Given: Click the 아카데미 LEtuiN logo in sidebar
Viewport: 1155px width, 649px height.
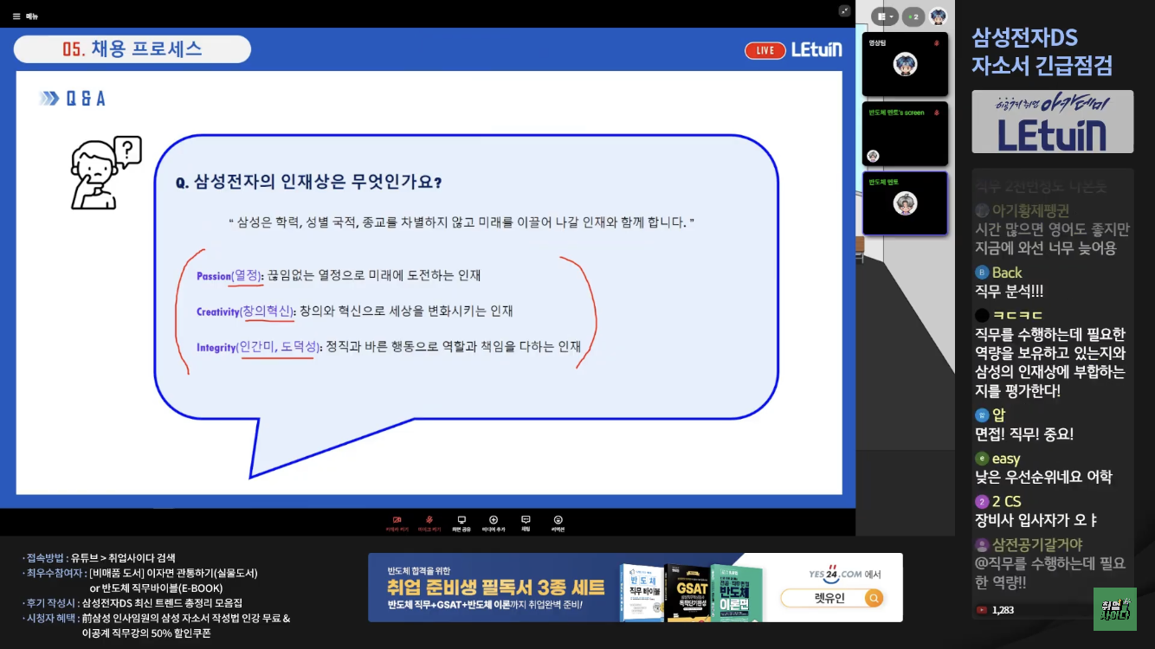Looking at the screenshot, I should [x=1052, y=121].
